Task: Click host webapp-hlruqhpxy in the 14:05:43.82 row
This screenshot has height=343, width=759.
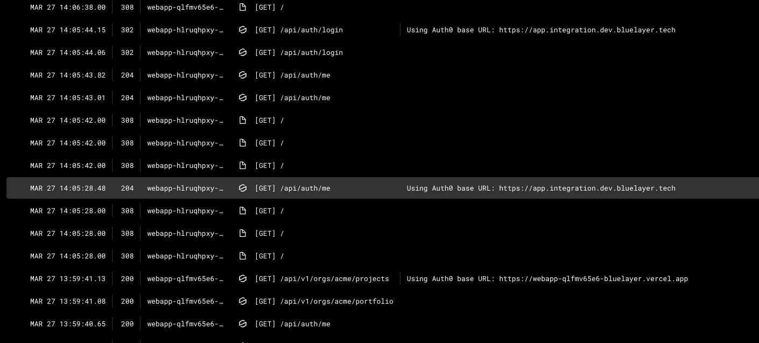Action: tap(185, 75)
